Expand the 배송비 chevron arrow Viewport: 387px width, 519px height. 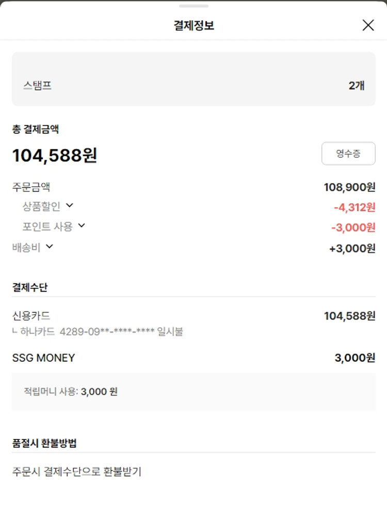tap(50, 246)
